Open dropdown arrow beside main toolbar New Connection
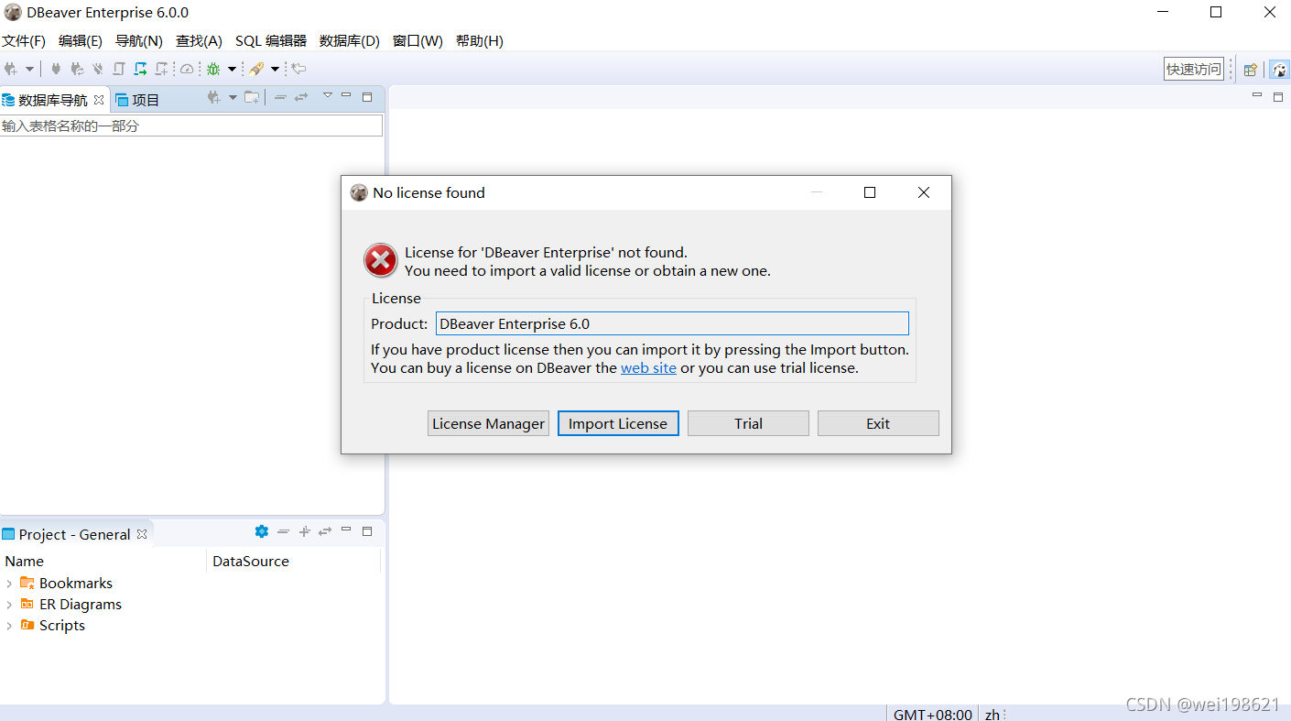 [x=29, y=69]
